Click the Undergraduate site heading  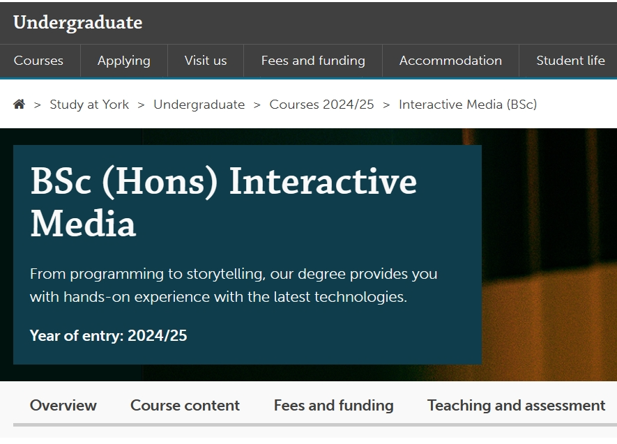click(78, 22)
